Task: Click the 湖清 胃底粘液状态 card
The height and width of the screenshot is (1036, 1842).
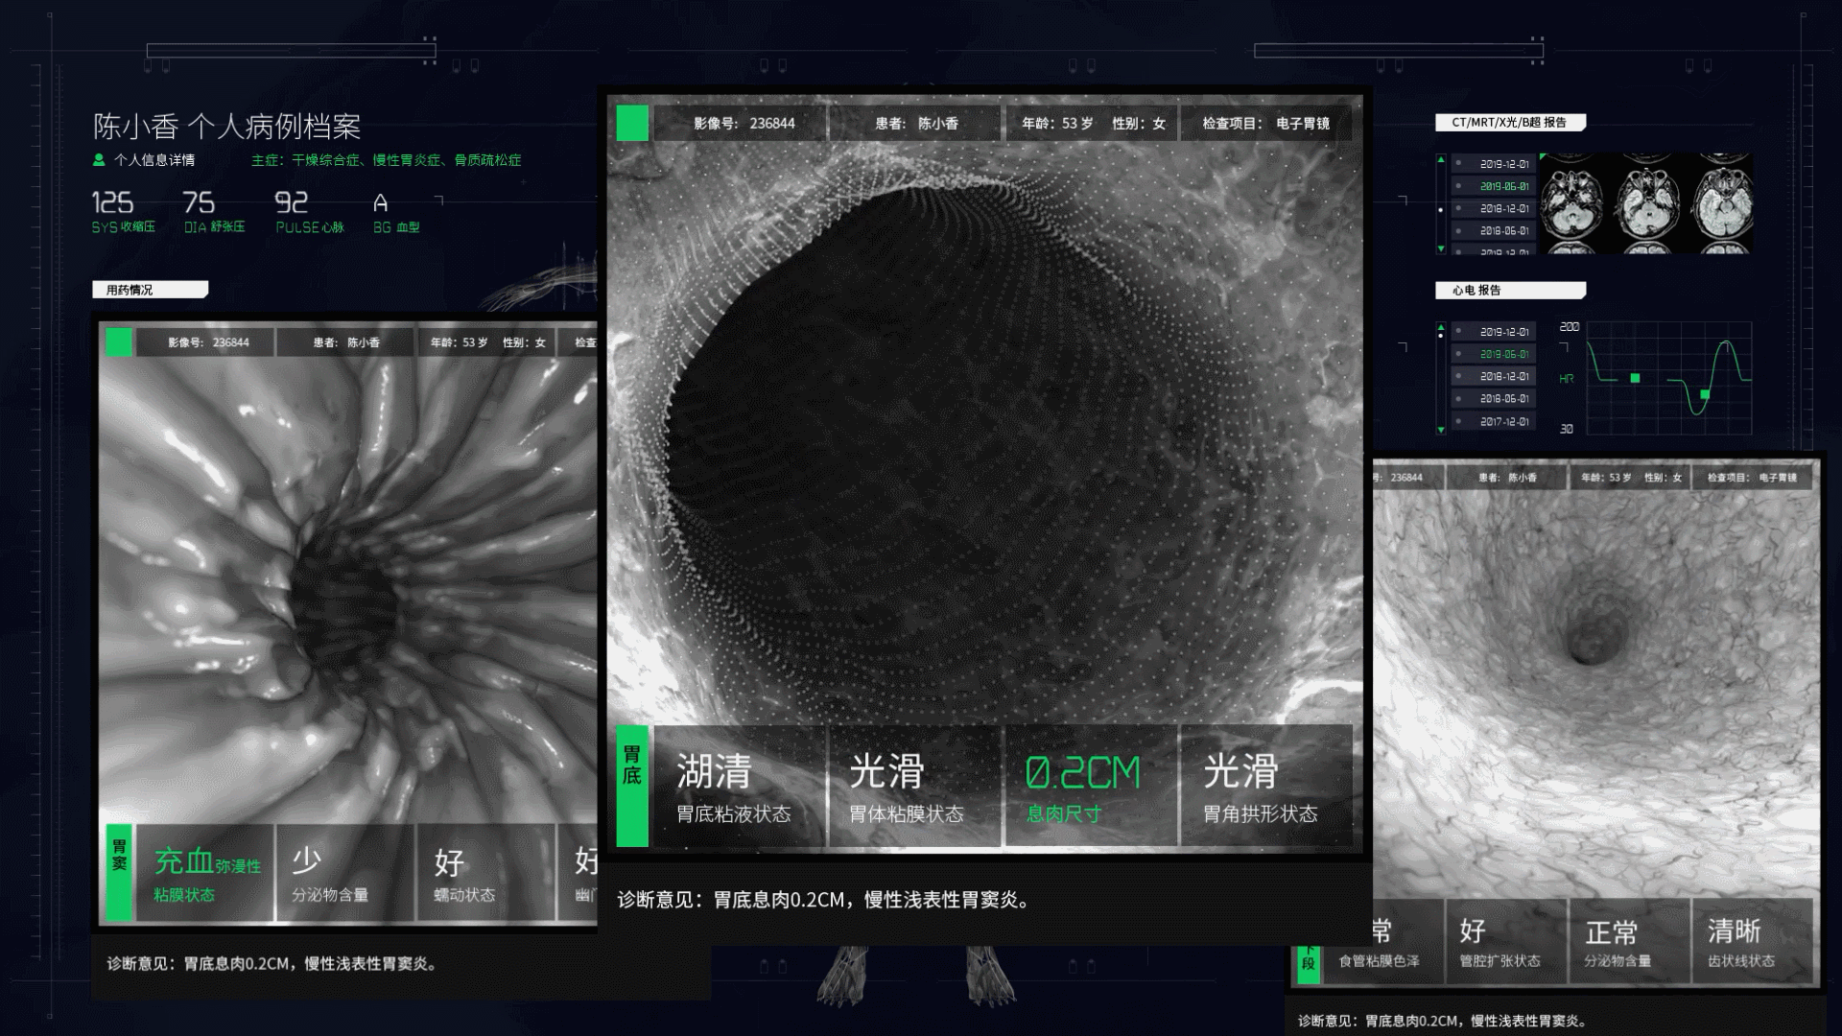Action: [740, 786]
